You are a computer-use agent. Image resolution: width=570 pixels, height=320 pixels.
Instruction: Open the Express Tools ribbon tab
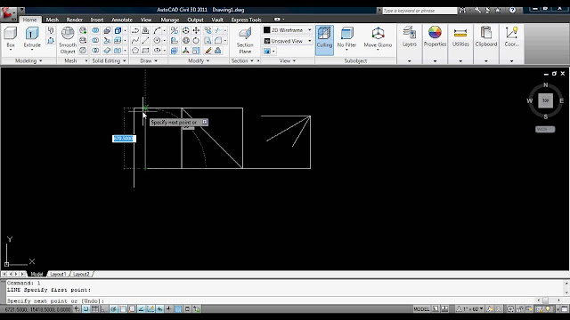click(246, 20)
